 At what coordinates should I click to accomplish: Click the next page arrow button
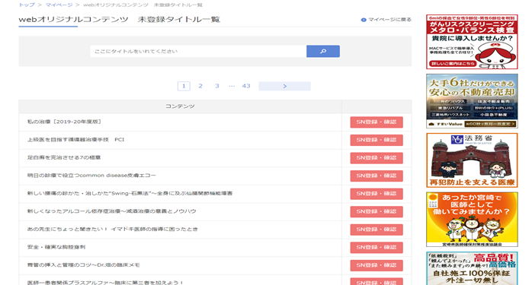284,86
